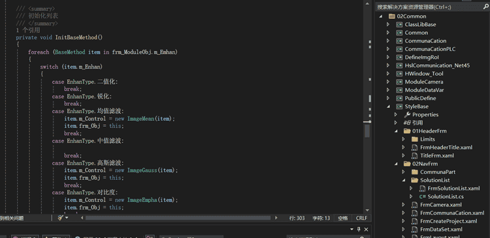490x238 pixels.
Task: Click the ModuleCamera project icon
Action: [399, 82]
